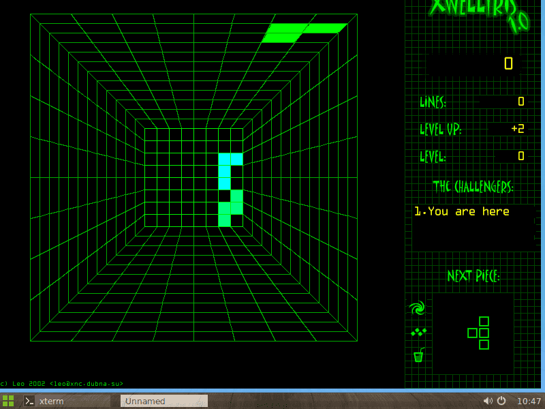Open the application launcher grid menu
The height and width of the screenshot is (409, 545).
(7, 401)
